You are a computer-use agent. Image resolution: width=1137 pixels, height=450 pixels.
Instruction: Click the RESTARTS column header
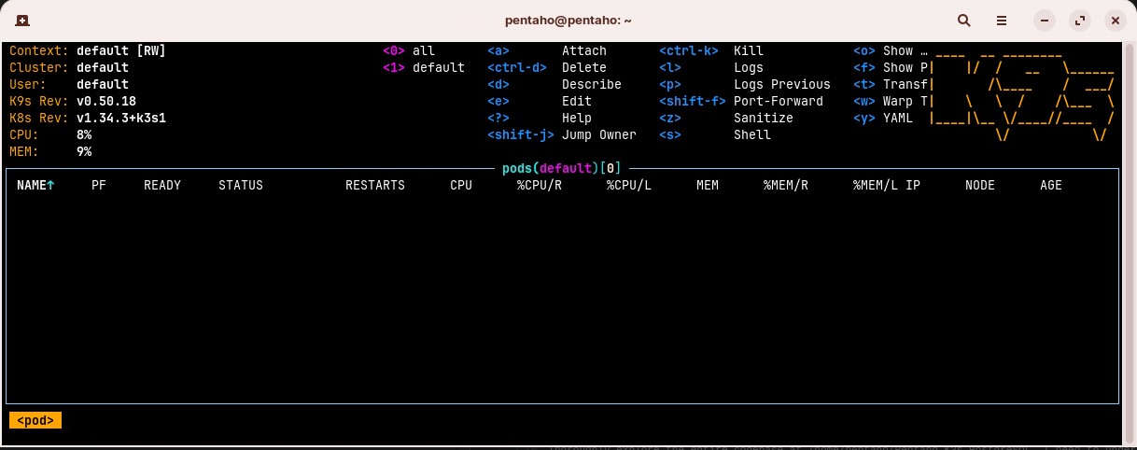[x=374, y=186]
